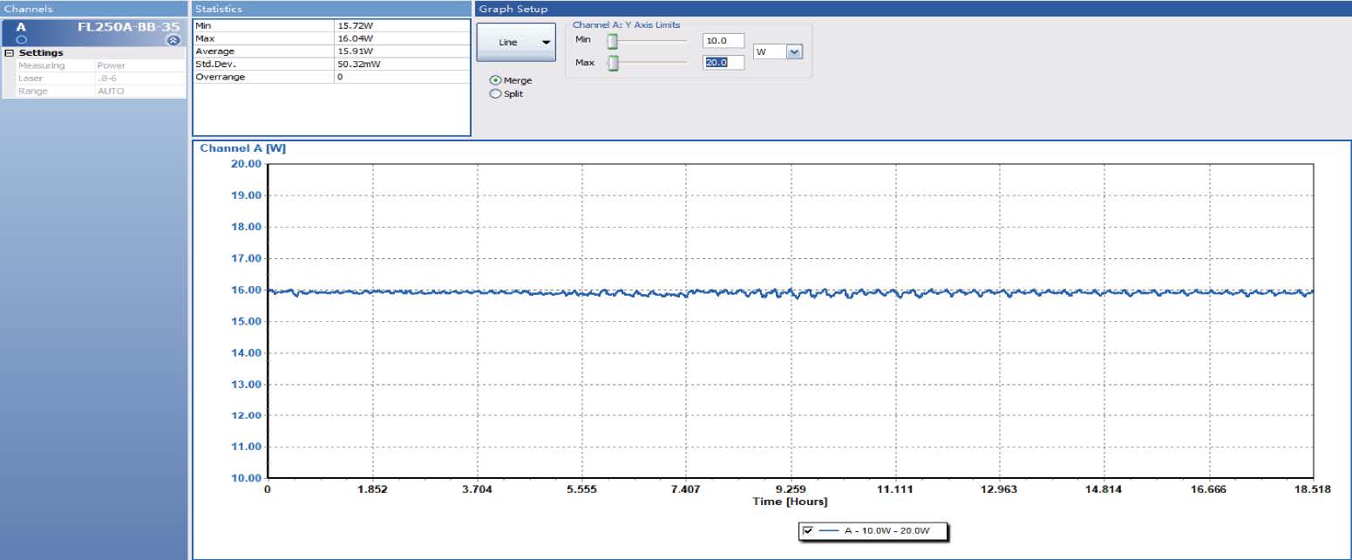1352x560 pixels.
Task: Select the Range AUTO setting row
Action: pyautogui.click(x=96, y=91)
